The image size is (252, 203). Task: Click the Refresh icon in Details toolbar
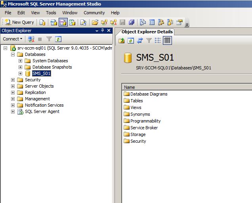[x=131, y=40]
